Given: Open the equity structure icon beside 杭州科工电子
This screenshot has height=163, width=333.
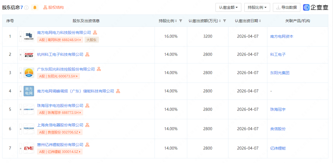Looking at the screenshot, I should [87, 54].
